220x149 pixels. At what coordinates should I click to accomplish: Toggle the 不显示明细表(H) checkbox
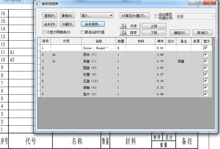(44, 32)
